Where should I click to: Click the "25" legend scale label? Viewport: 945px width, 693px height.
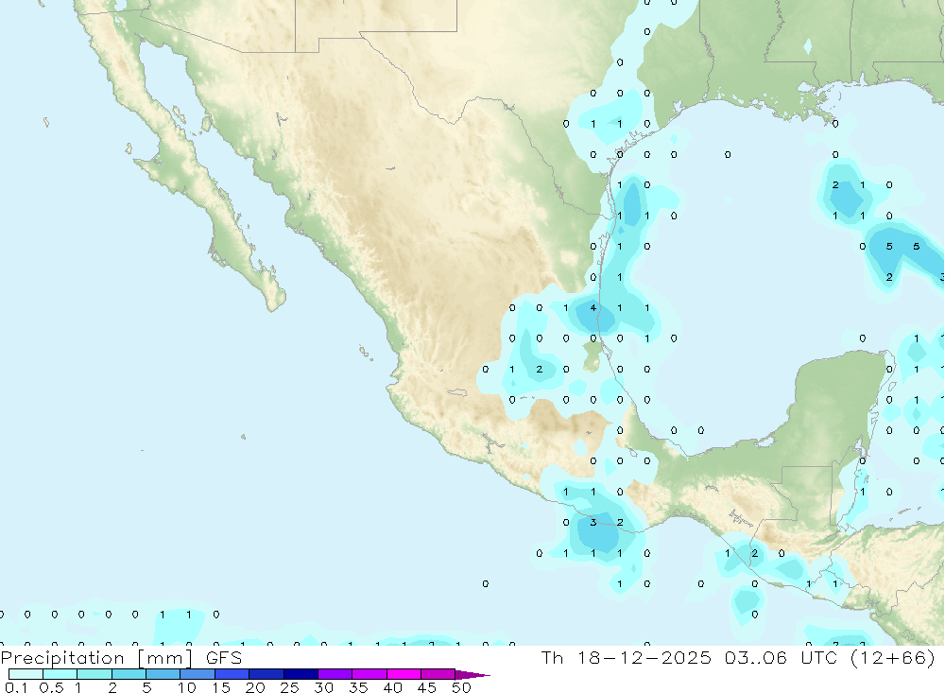tap(289, 687)
